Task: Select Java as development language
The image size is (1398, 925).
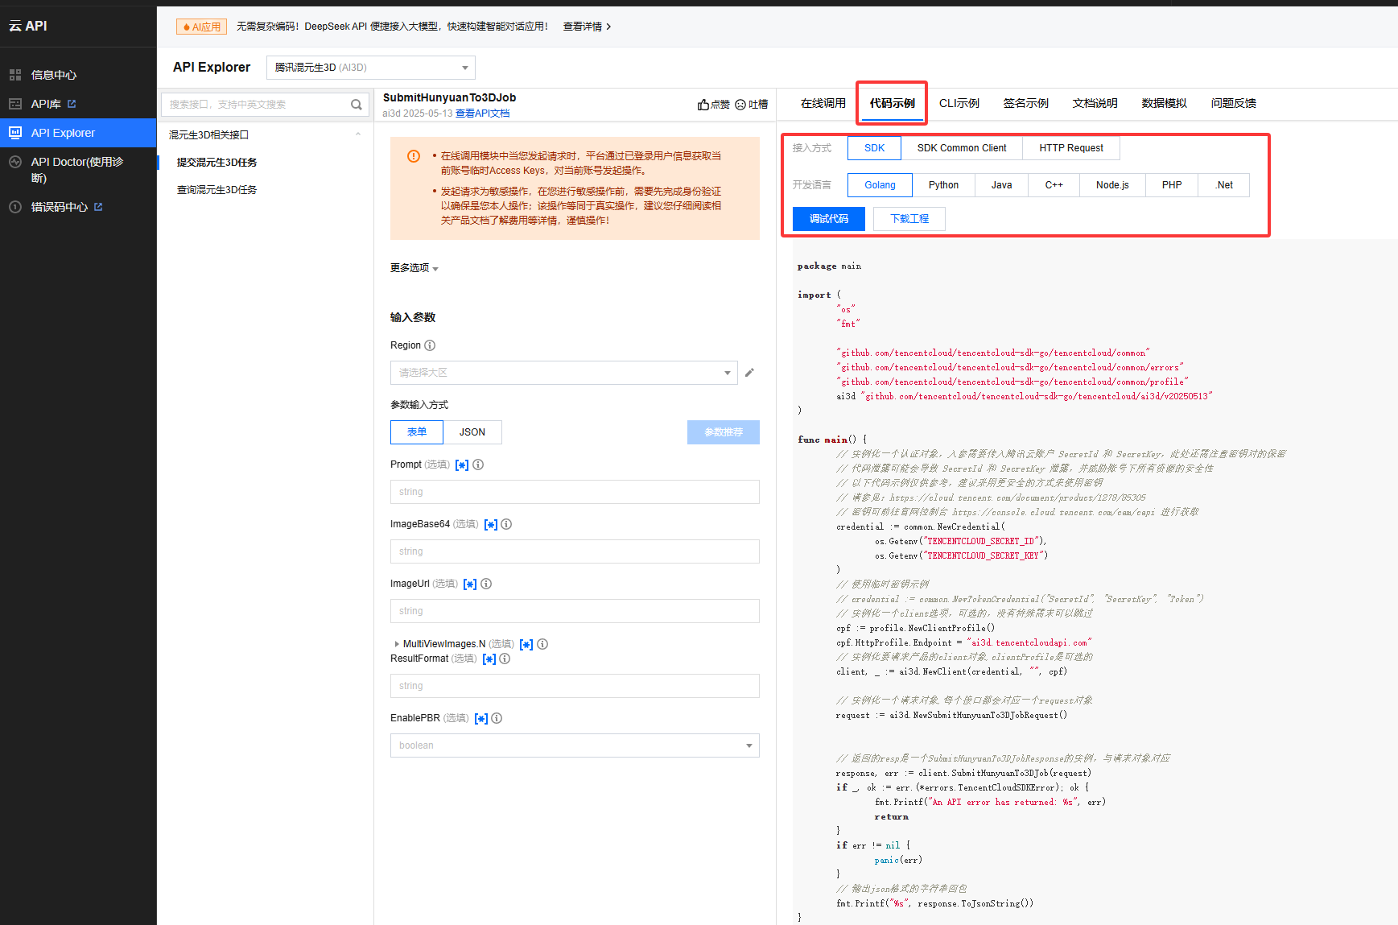Action: (1001, 185)
